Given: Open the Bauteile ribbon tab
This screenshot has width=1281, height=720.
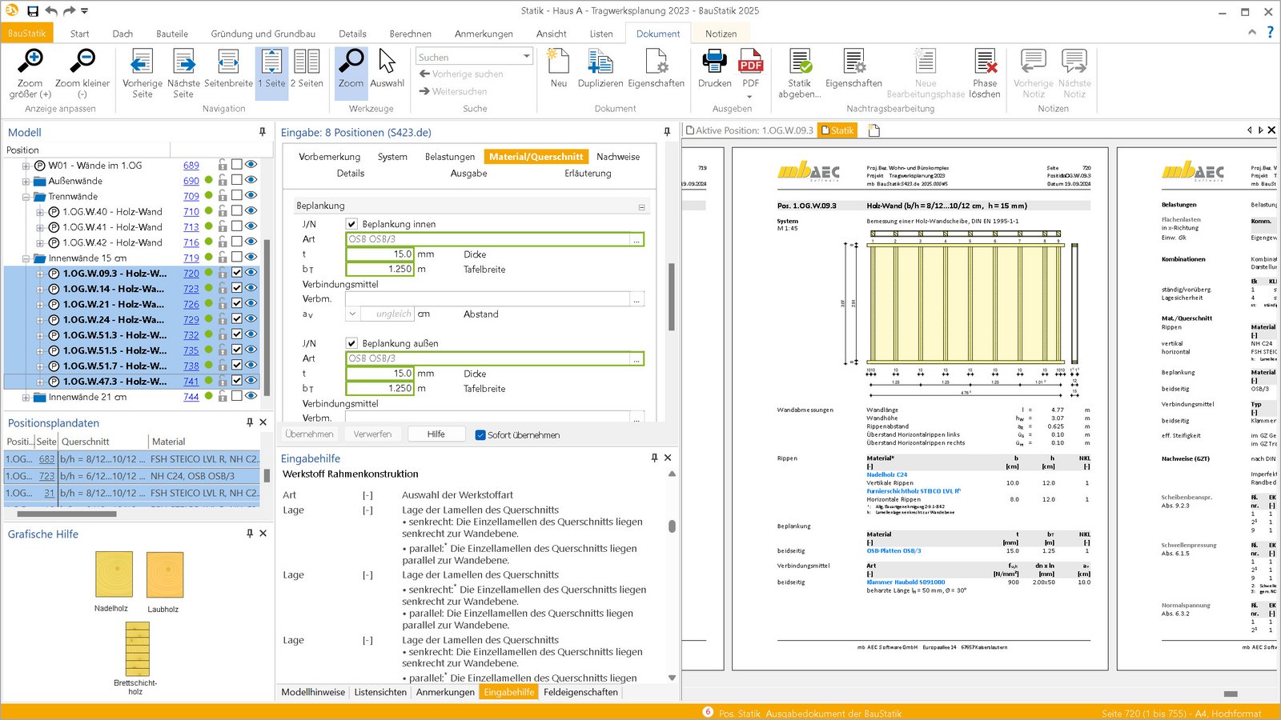Looking at the screenshot, I should tap(172, 34).
